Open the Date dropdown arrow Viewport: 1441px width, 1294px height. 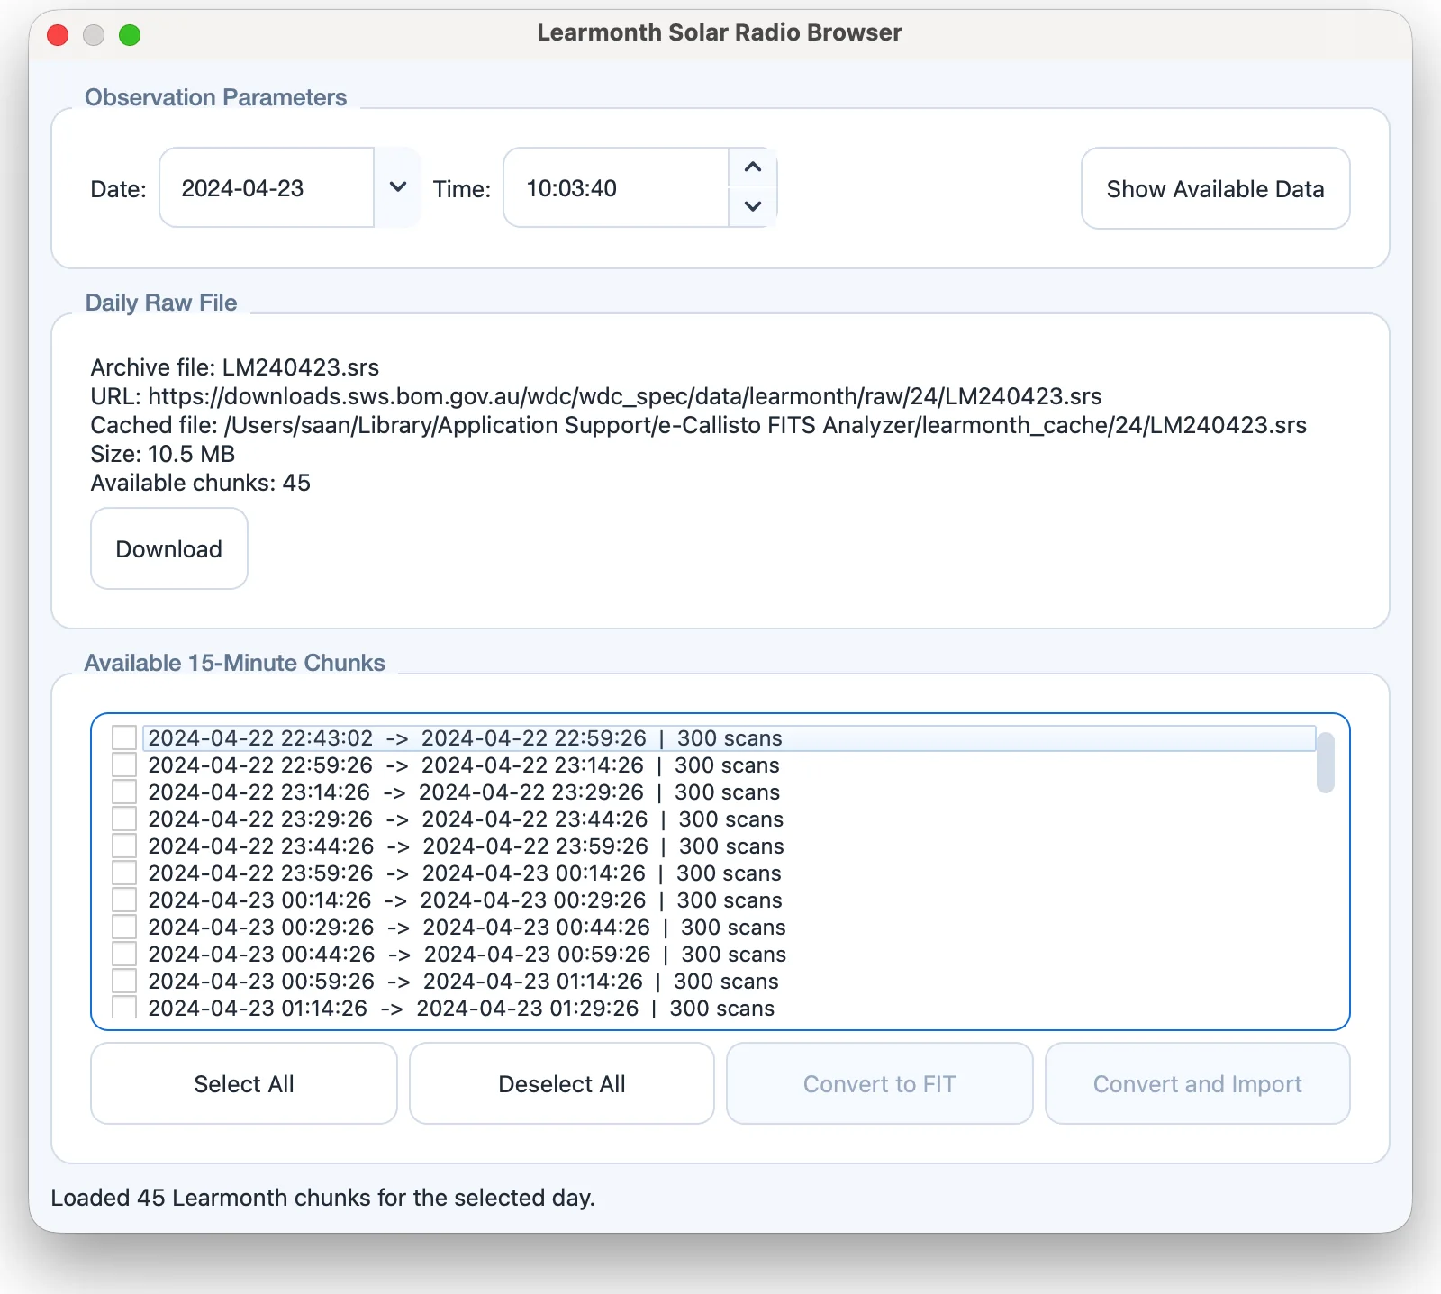pos(397,187)
